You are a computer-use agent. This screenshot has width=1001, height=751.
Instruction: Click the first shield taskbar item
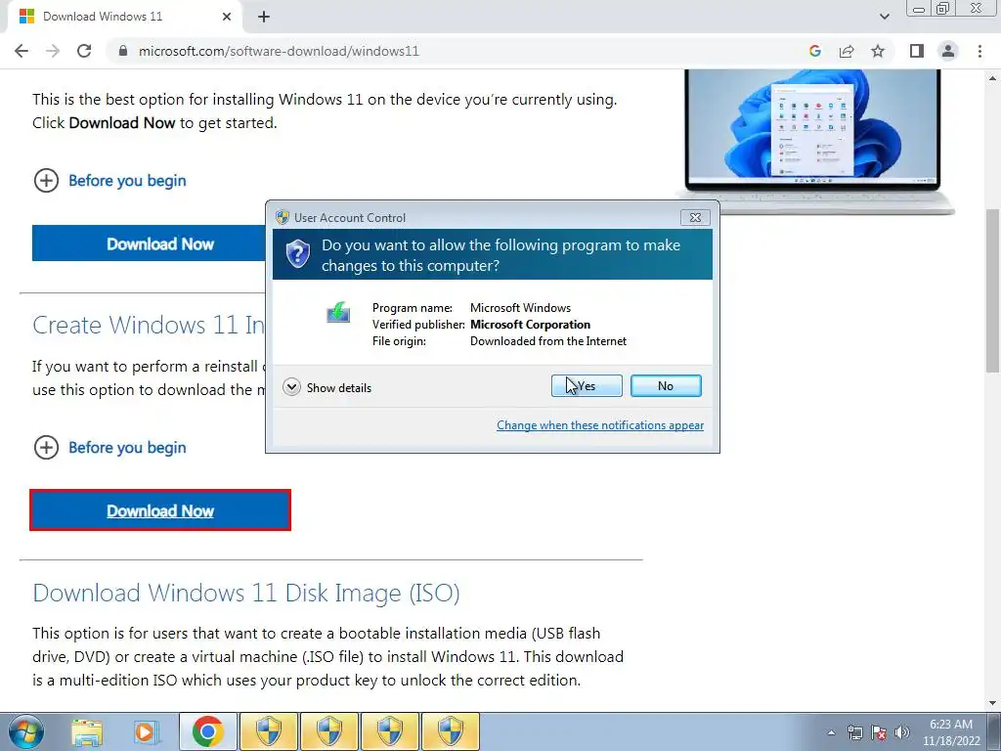point(269,731)
